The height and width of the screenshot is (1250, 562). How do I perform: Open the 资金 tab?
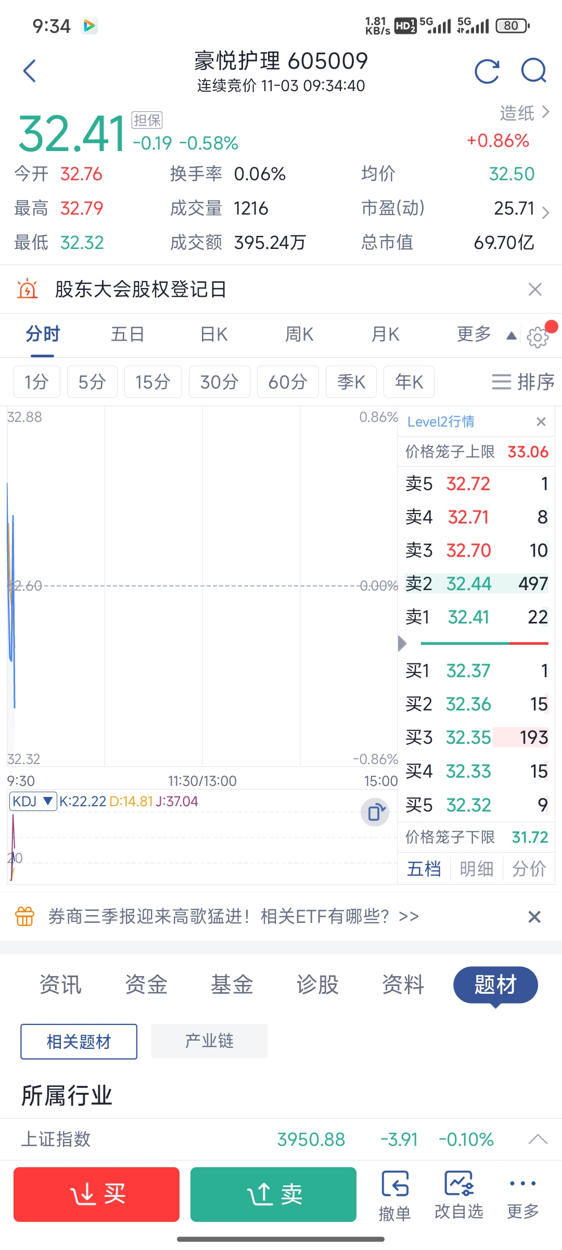(146, 984)
